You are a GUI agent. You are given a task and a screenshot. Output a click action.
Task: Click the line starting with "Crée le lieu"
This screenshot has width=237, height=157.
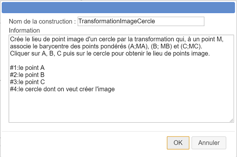(117, 39)
